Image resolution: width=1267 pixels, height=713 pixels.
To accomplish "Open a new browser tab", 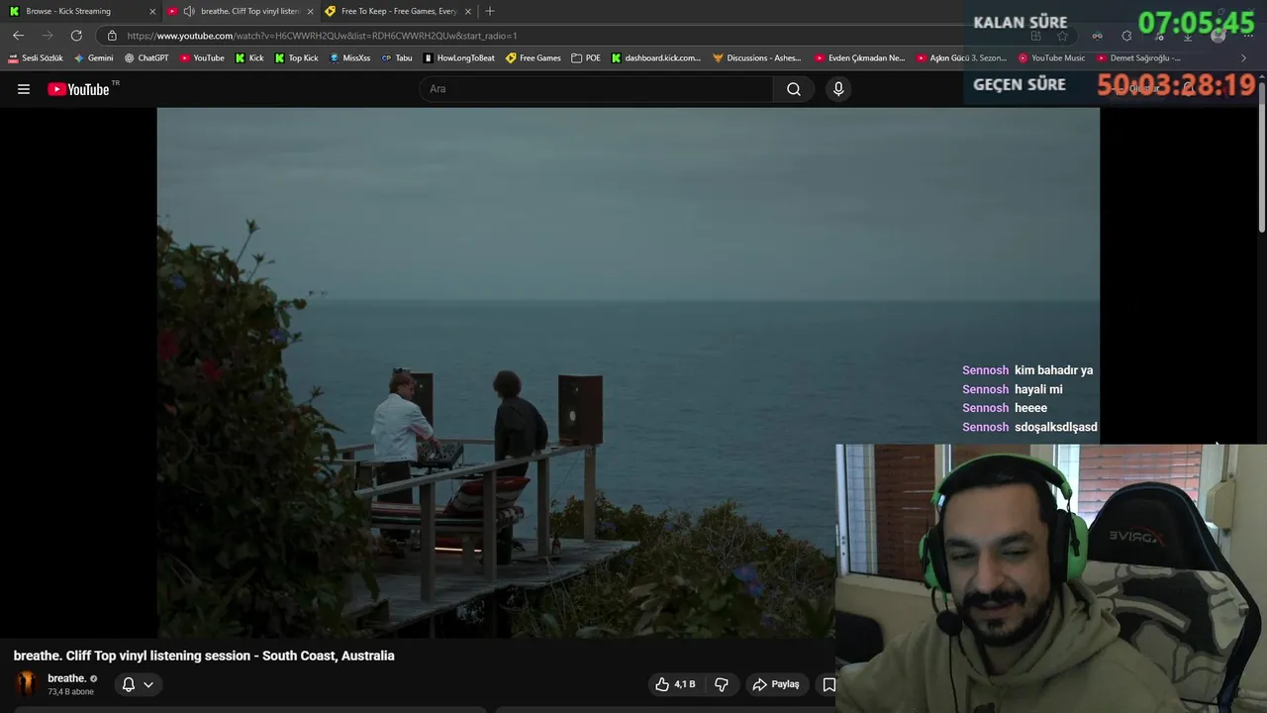I will coord(489,11).
